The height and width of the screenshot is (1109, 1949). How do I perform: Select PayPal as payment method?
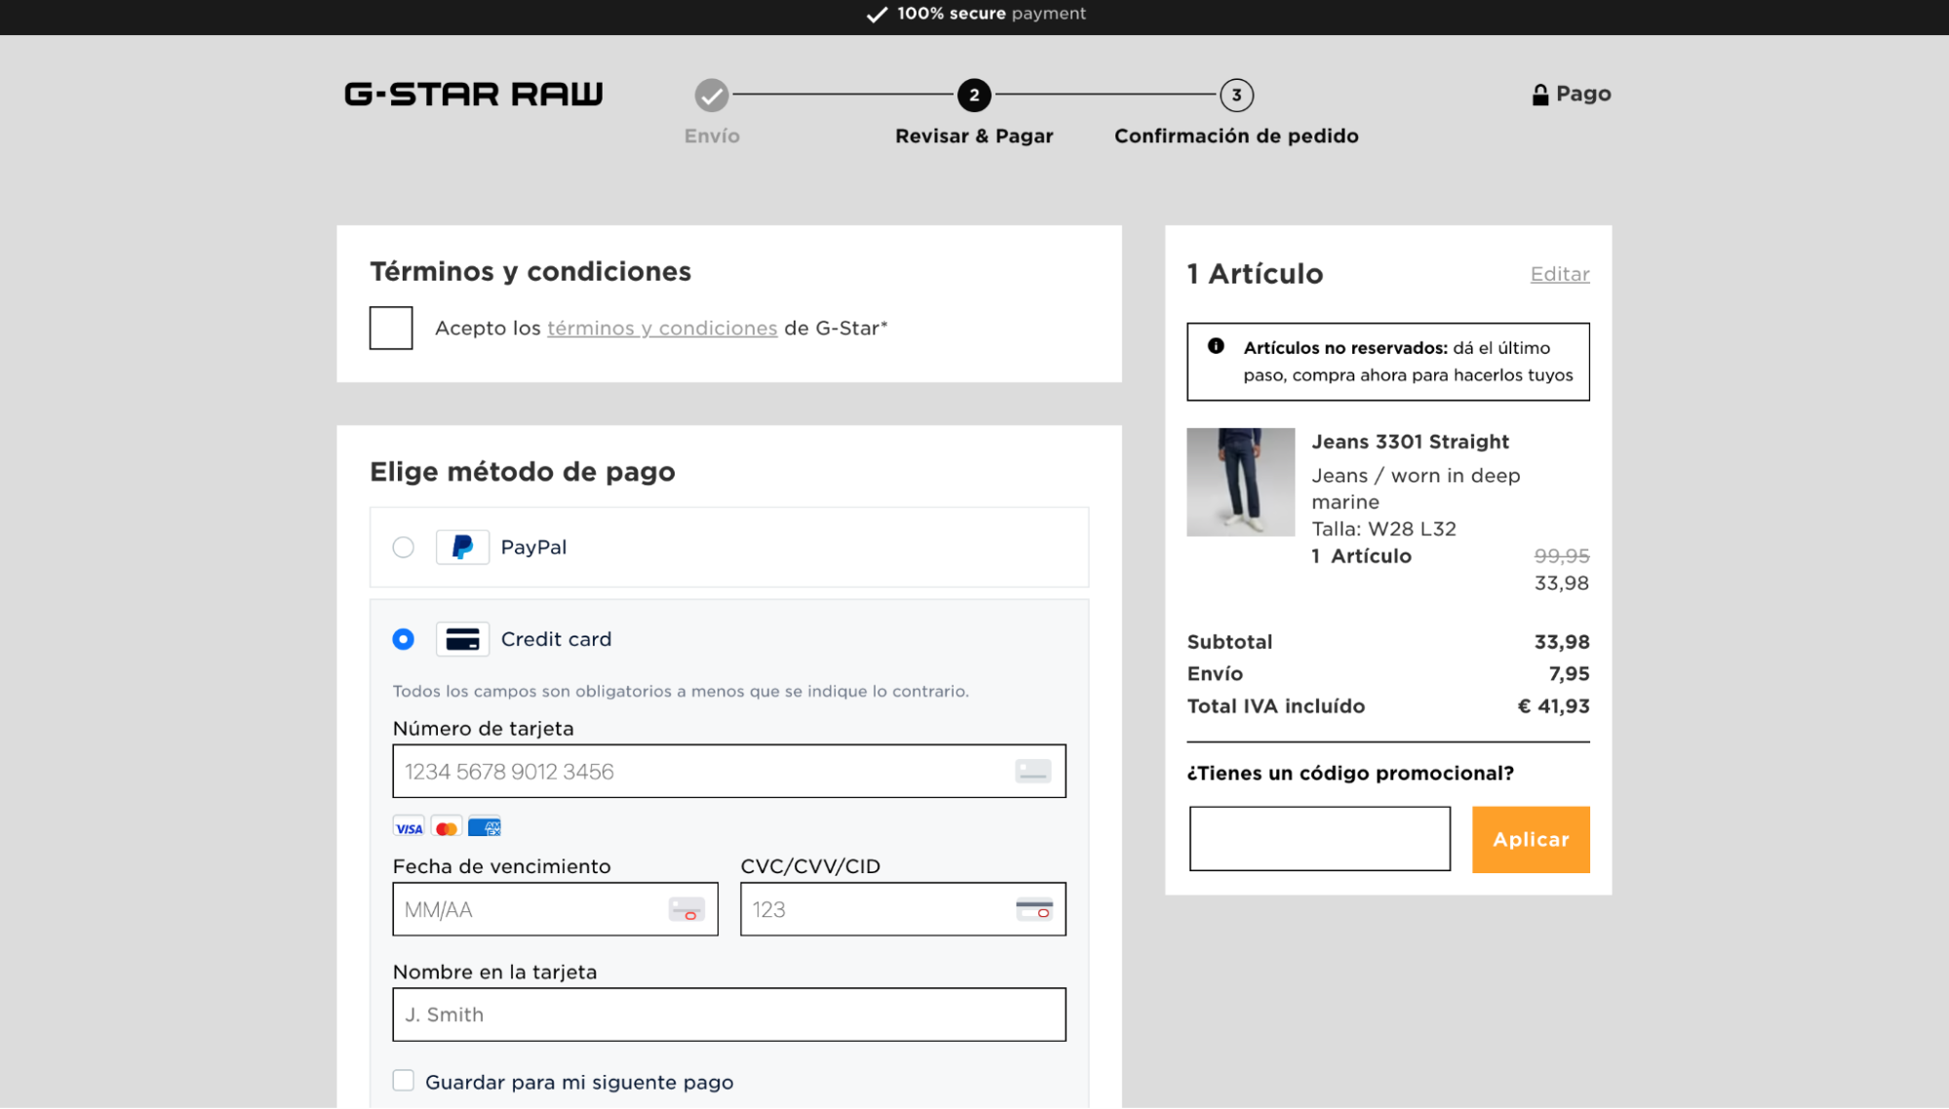(x=404, y=547)
